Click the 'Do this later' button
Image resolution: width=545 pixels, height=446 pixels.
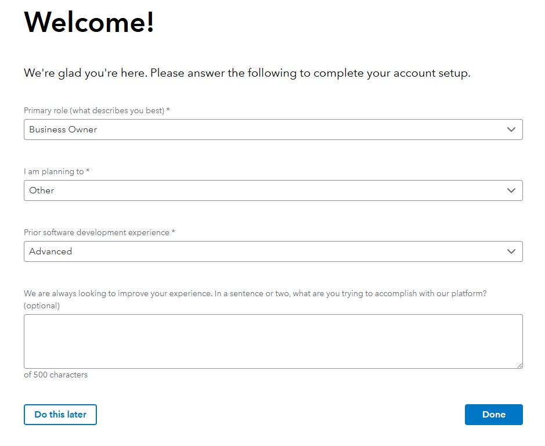(x=60, y=414)
